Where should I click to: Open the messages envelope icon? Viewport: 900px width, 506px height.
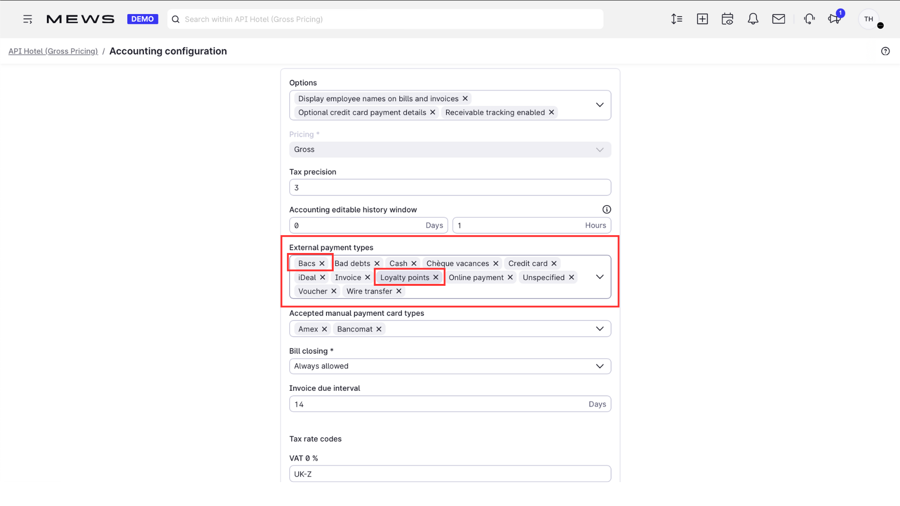[779, 19]
